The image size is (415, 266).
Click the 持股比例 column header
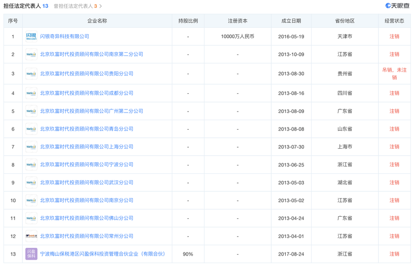pyautogui.click(x=188, y=21)
